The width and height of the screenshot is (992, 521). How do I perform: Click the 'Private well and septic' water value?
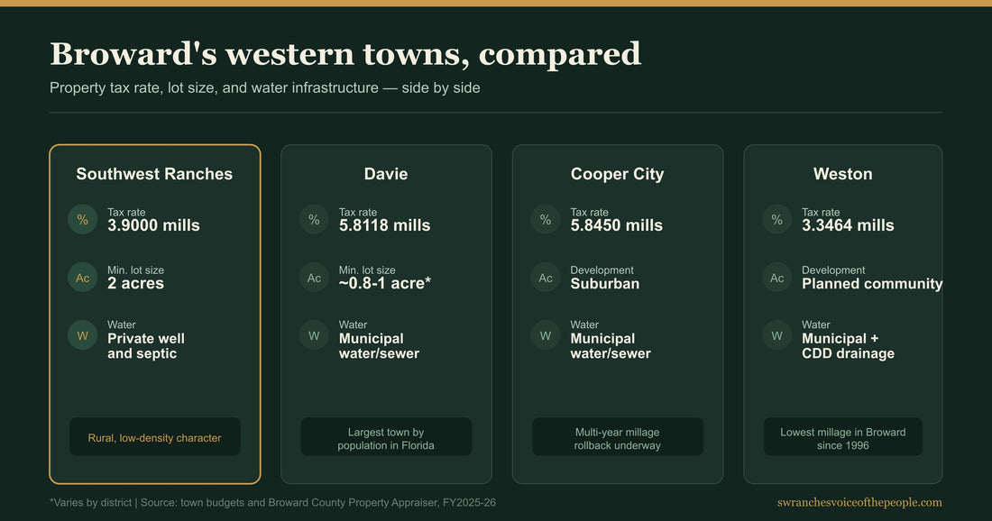[x=146, y=346]
